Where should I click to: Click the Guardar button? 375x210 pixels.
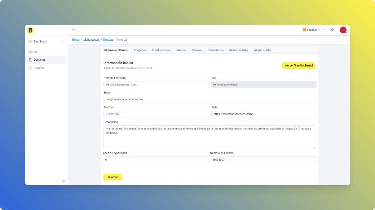113,177
